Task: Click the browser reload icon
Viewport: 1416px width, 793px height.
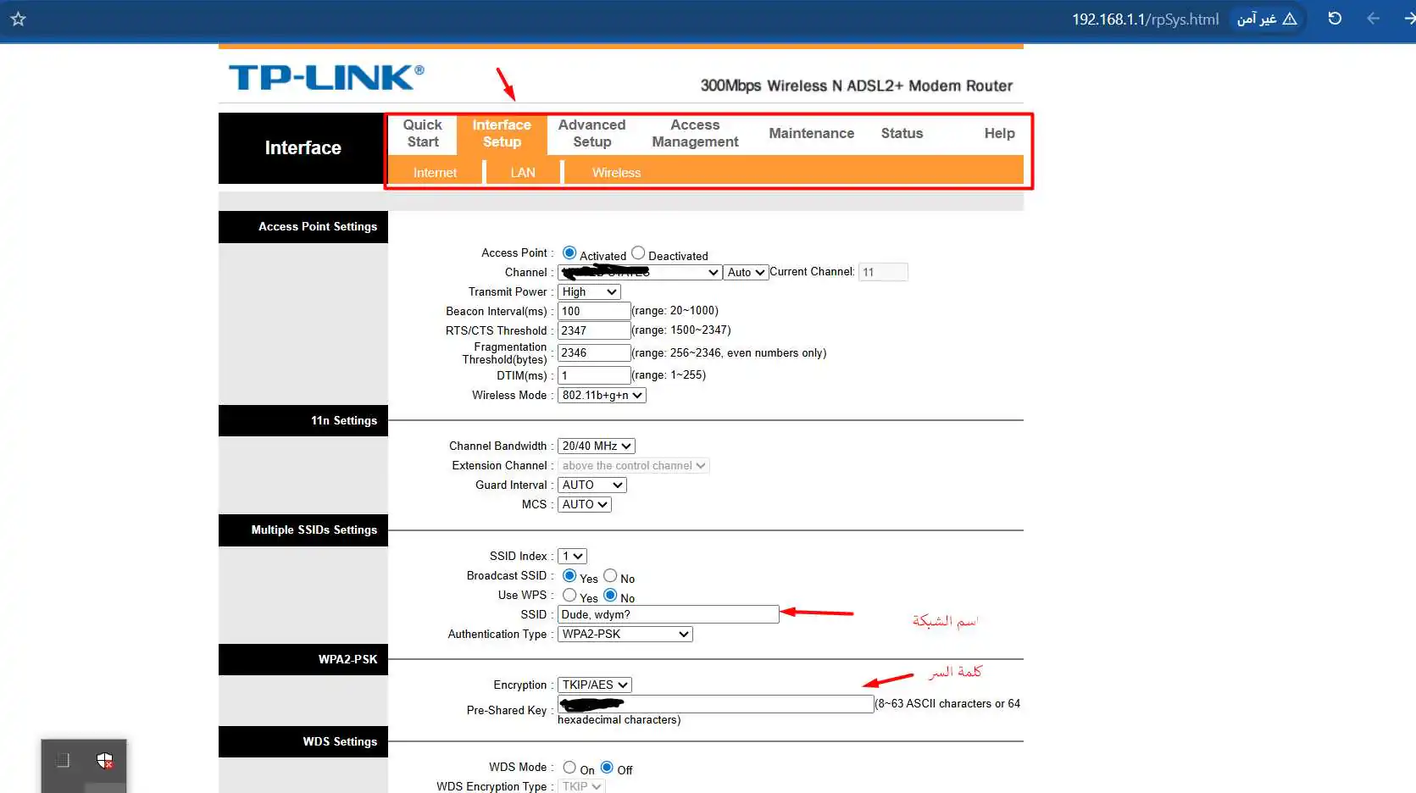Action: coord(1335,19)
